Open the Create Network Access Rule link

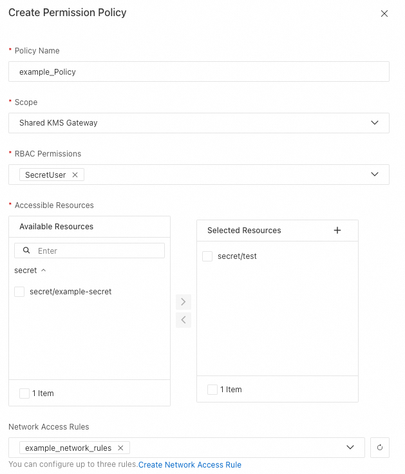(x=190, y=465)
